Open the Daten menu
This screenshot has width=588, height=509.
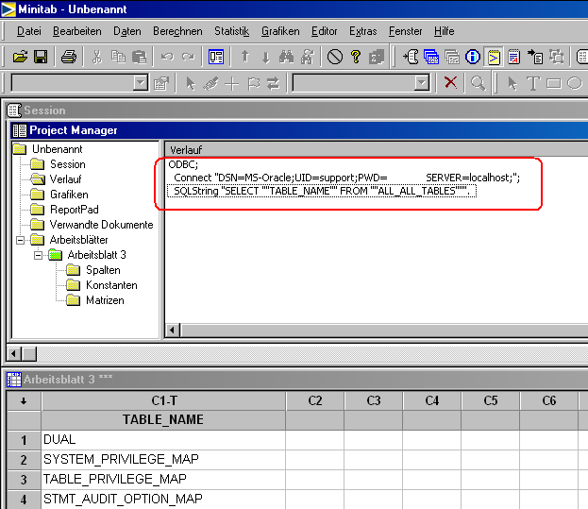point(127,31)
